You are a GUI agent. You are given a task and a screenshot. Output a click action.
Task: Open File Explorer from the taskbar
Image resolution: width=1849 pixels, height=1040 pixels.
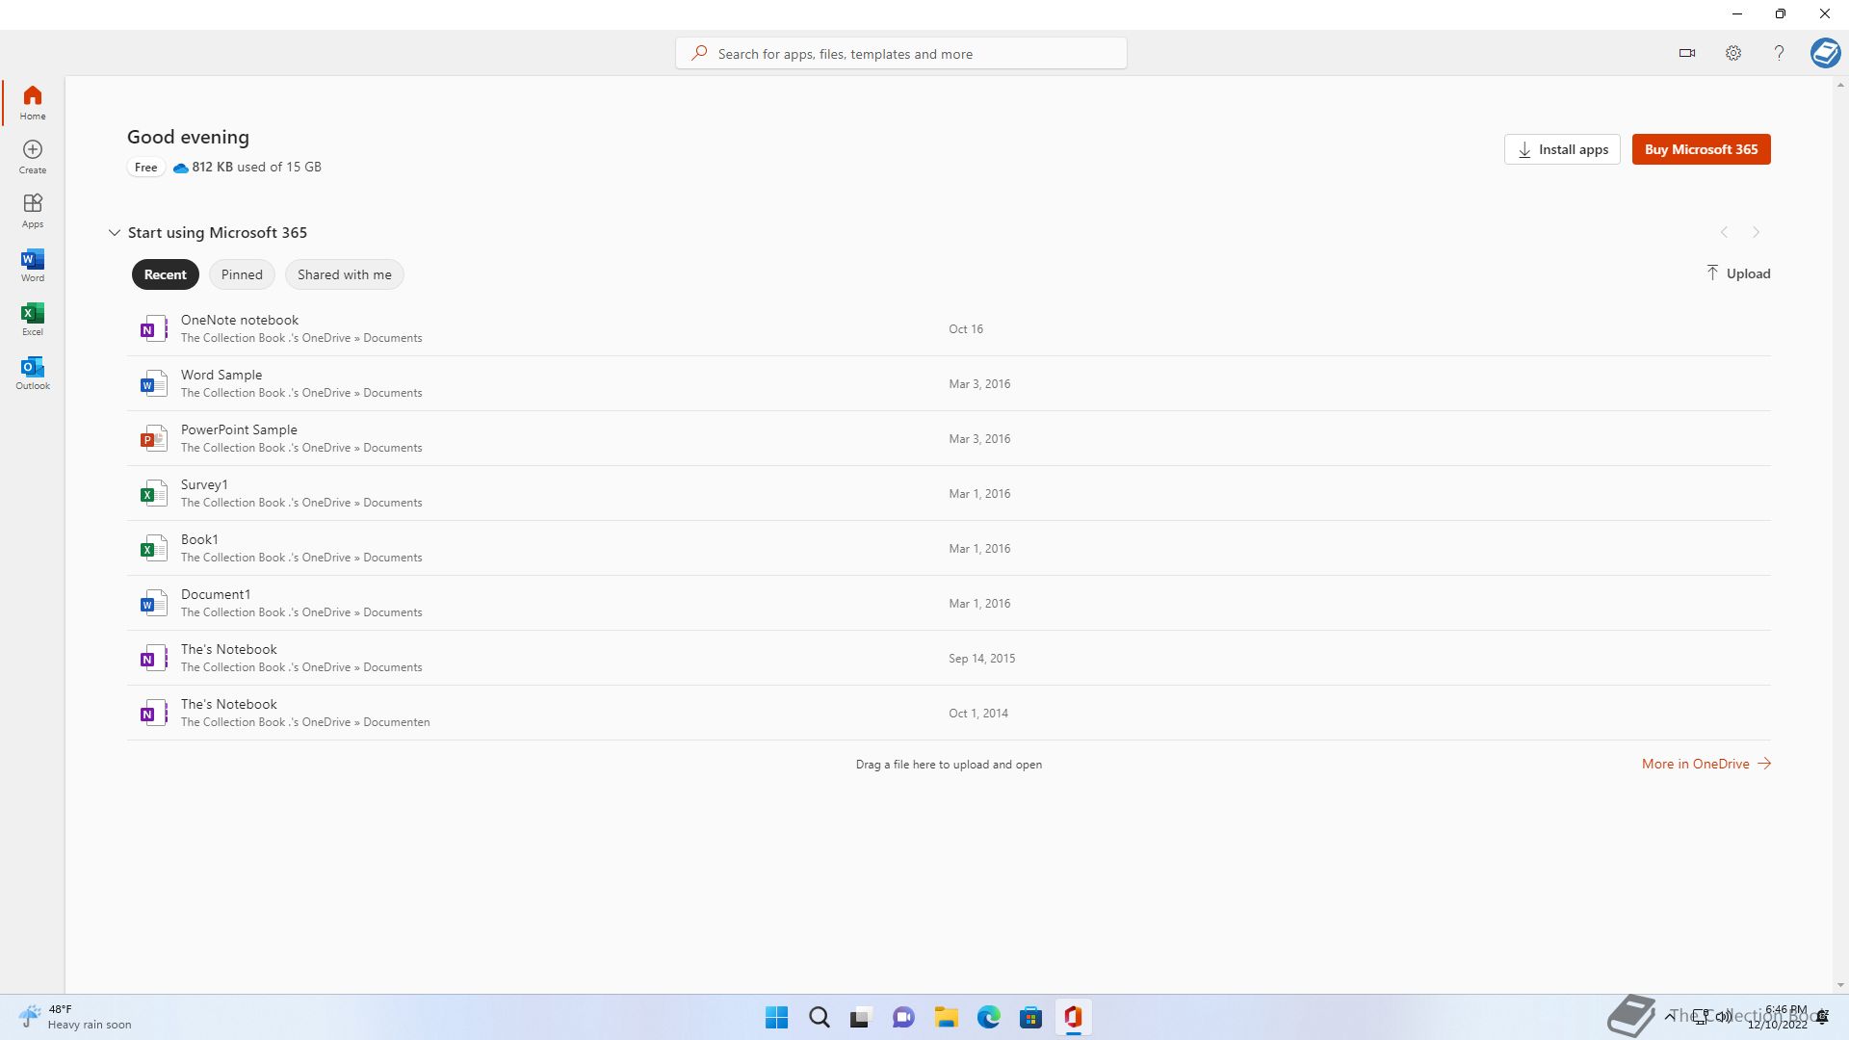(946, 1017)
